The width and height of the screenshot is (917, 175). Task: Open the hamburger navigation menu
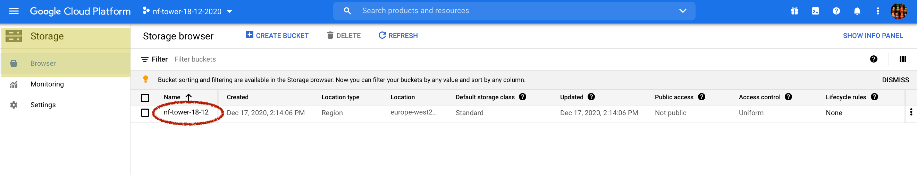coord(14,11)
